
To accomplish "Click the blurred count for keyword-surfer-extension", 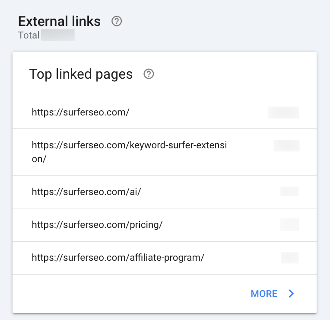I will [x=286, y=146].
